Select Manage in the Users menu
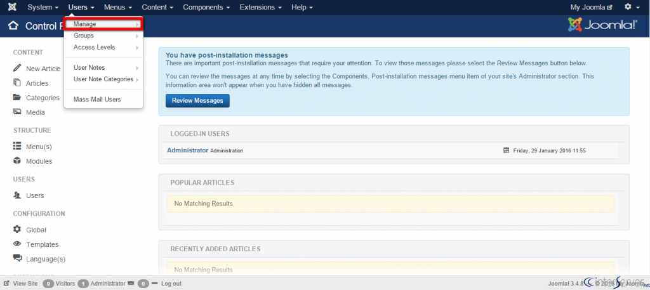Image resolution: width=650 pixels, height=290 pixels. coord(103,24)
